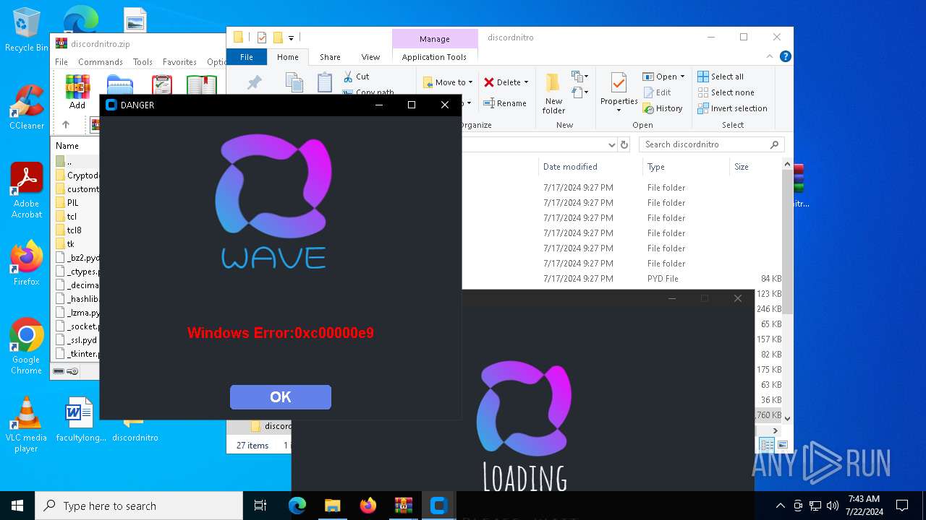
Task: Open VLC media player desktop shortcut
Action: [27, 425]
